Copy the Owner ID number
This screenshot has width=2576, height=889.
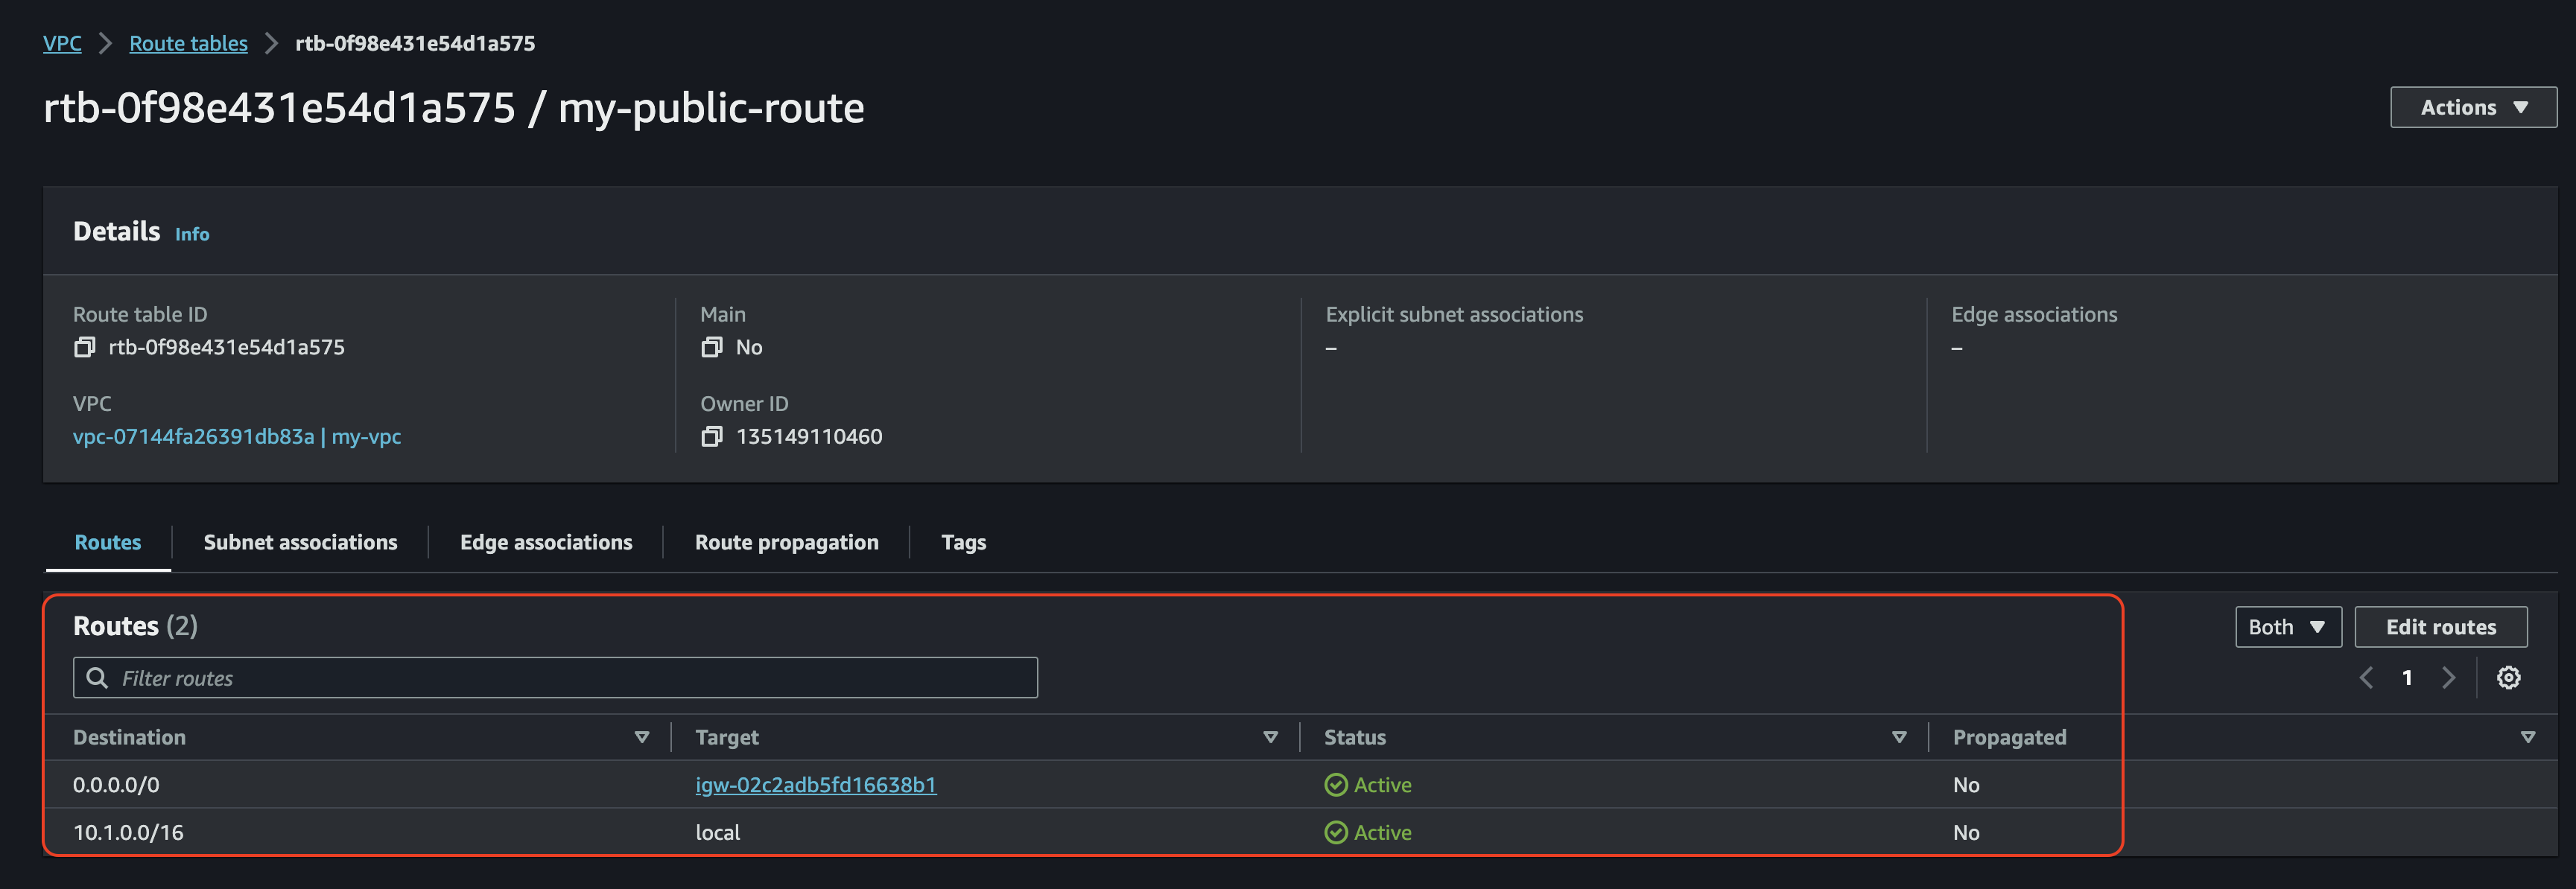click(711, 437)
